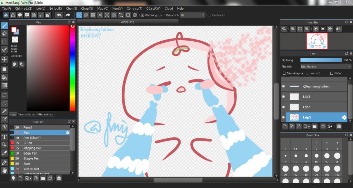Select the G Pen brush
Image resolution: width=353 pixels, height=188 pixels.
(x=40, y=143)
